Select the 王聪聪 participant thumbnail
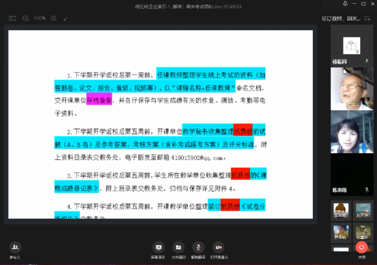Screen dimensions: 377x265 [x=341, y=211]
